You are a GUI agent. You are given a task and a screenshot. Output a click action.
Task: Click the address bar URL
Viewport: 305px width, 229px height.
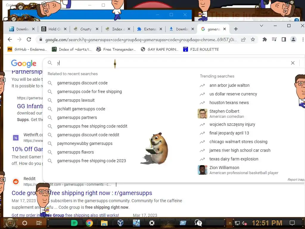coord(141,40)
